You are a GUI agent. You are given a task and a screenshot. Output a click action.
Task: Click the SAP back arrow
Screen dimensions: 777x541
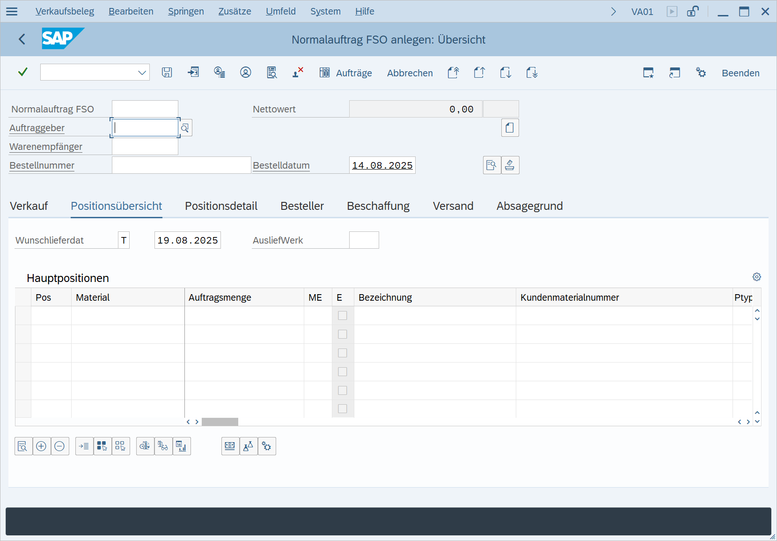click(x=22, y=39)
